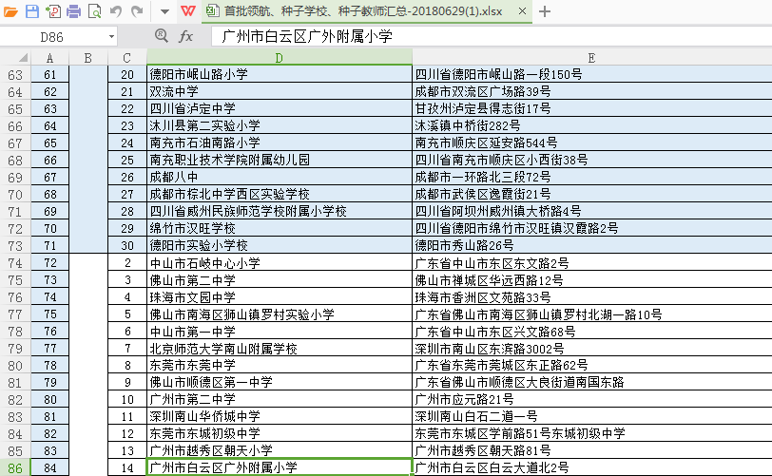Open Print Preview from the quick toolbar
Image resolution: width=772 pixels, height=476 pixels.
[94, 11]
